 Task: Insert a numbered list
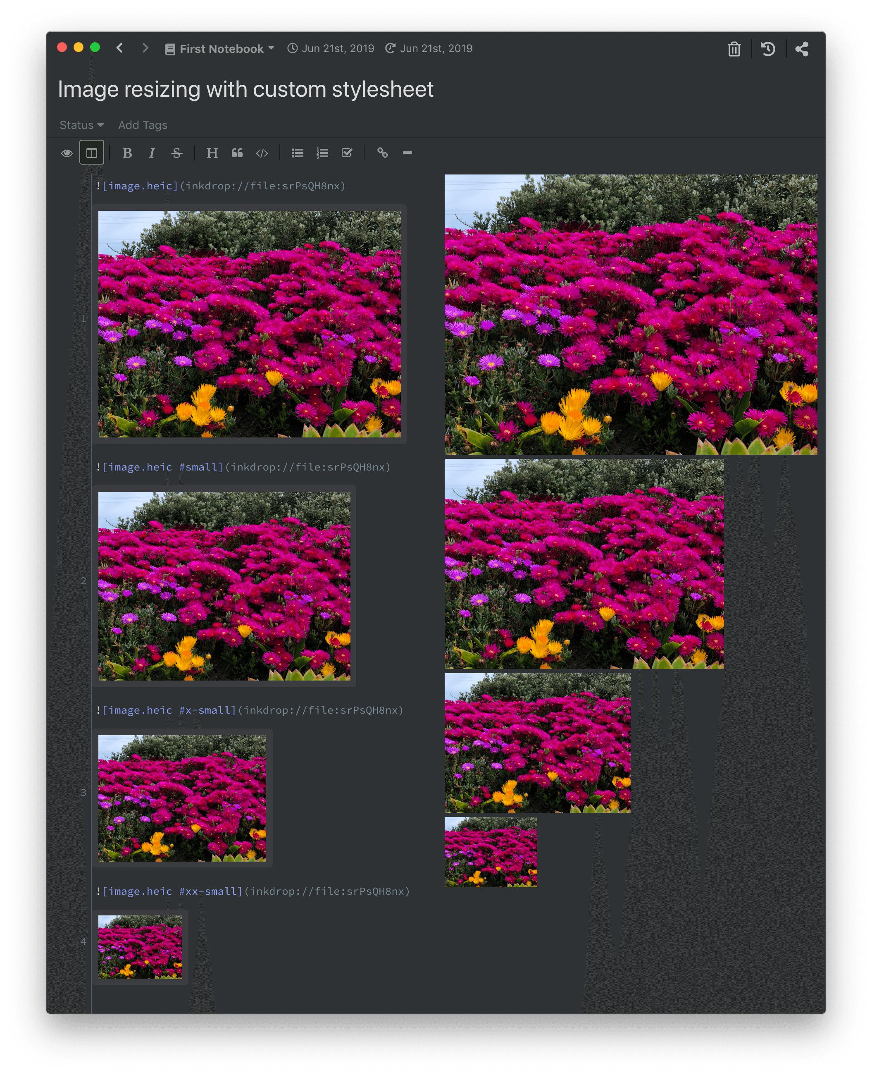pyautogui.click(x=322, y=153)
